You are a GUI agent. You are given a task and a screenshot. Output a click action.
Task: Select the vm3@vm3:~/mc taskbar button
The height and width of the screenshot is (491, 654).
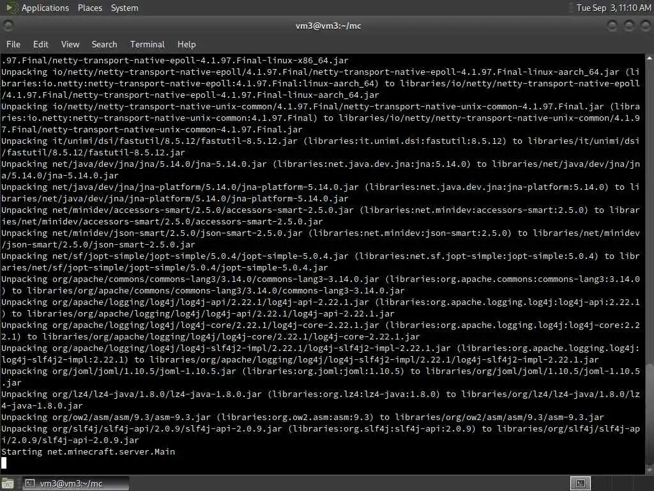click(75, 483)
